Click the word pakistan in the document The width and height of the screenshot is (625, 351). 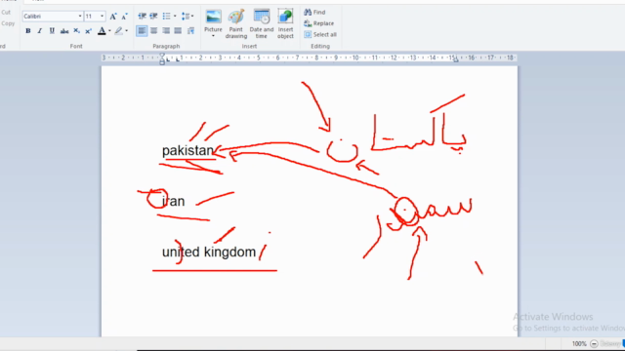[x=187, y=151]
